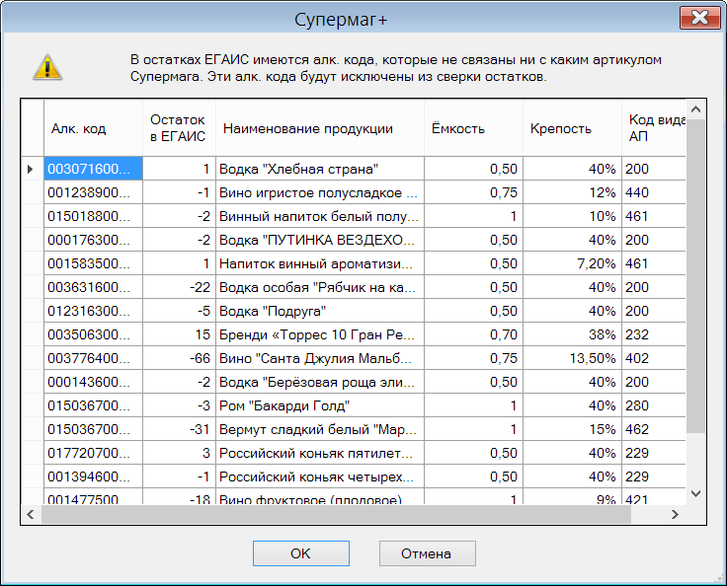Select the -3 remainder cell
727x586 pixels.
coord(179,404)
